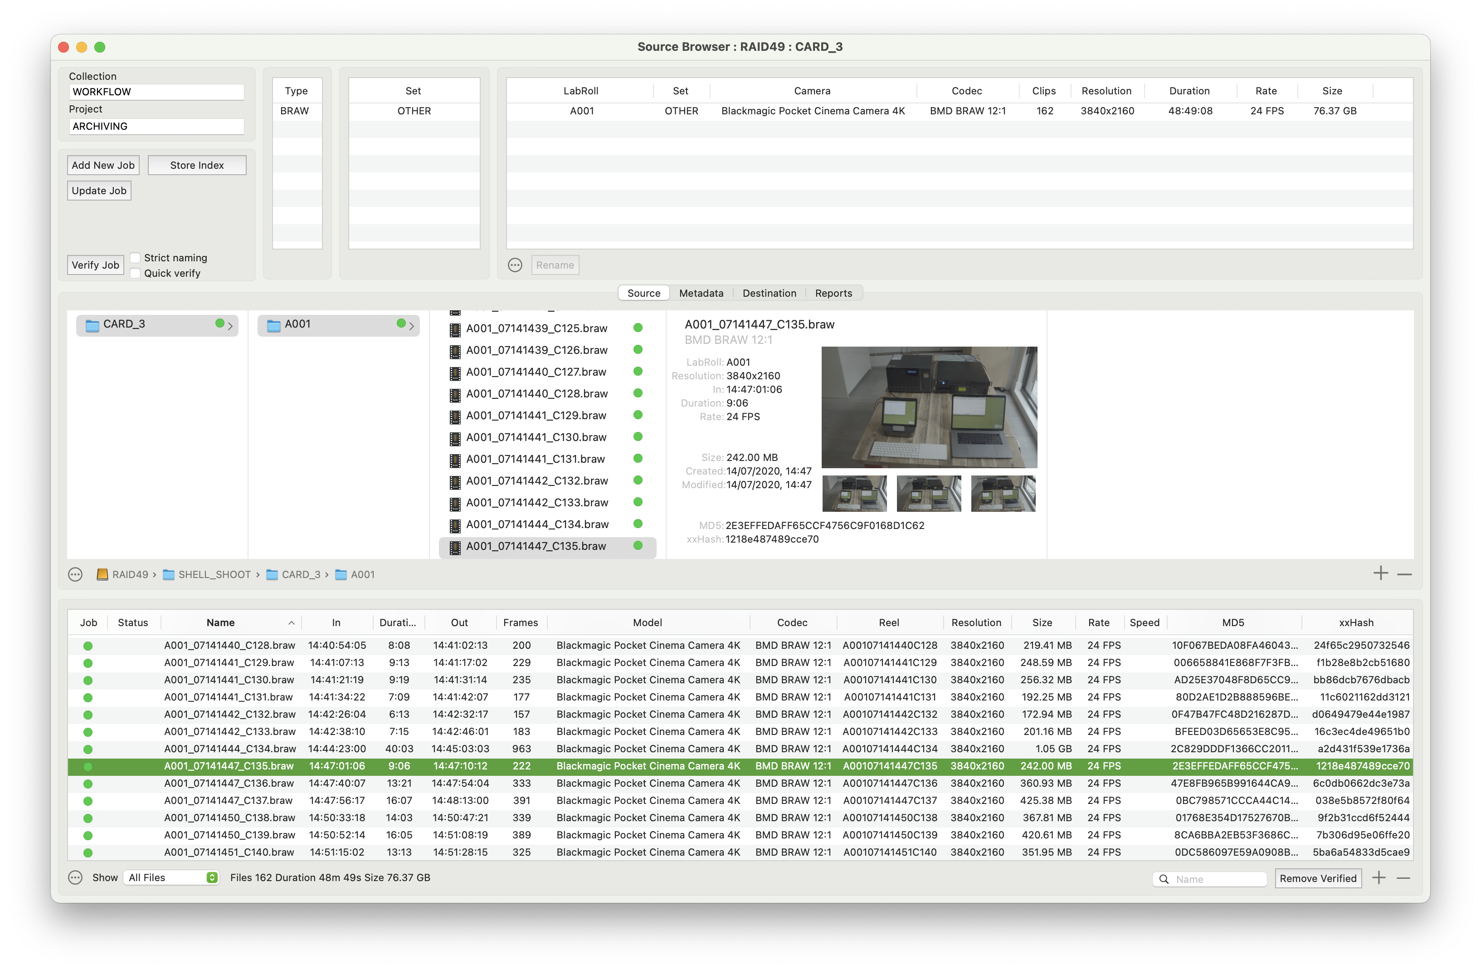Screen dimensions: 1481x970
Task: Open the ellipsis menu beside the Rename button
Action: 515,265
